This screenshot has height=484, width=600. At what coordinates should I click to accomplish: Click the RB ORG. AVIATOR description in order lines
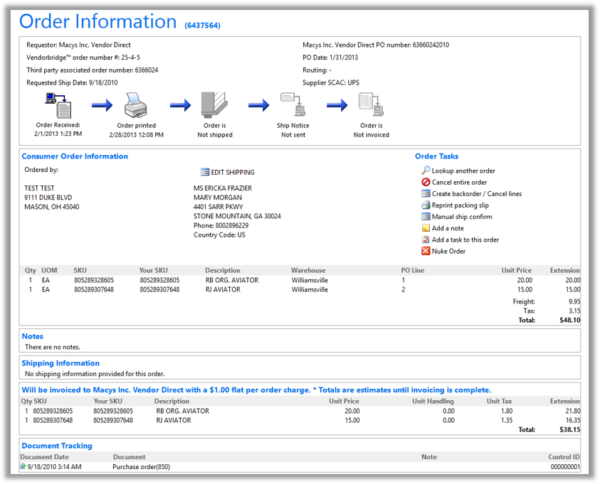232,280
